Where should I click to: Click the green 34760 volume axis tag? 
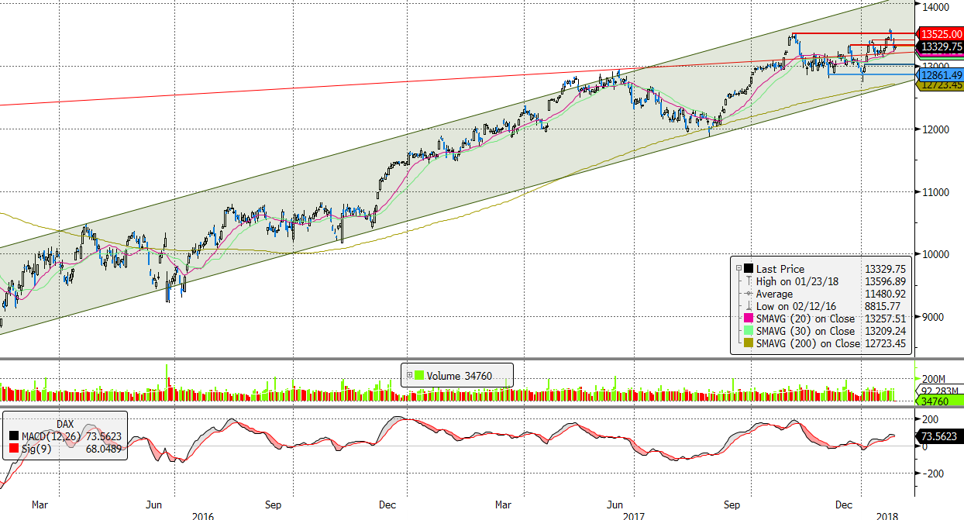(x=940, y=401)
